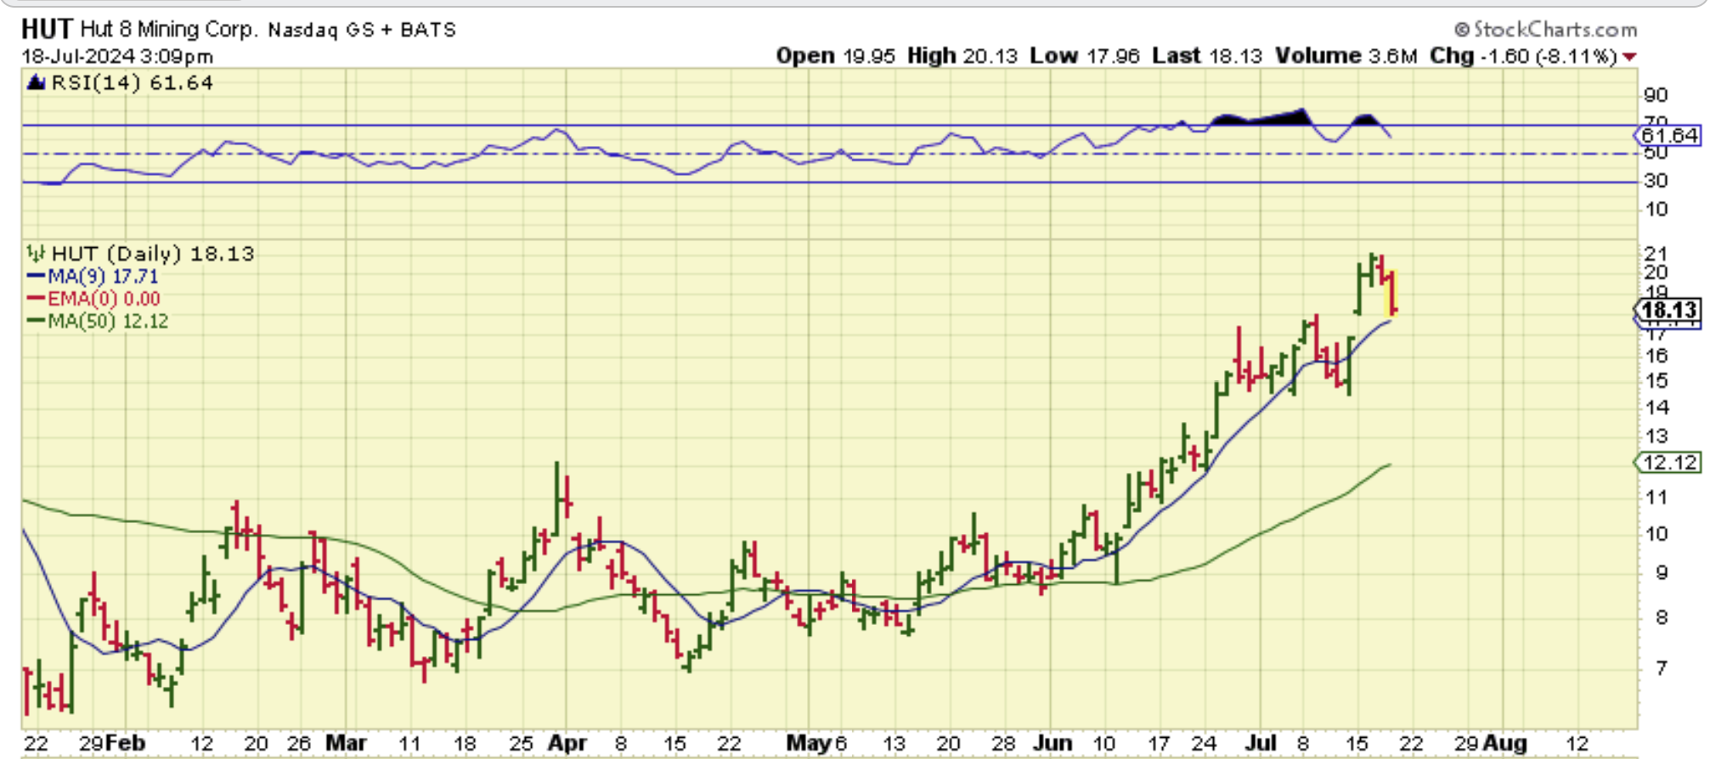Click the Nasdaq GS + BATS exchange label
The height and width of the screenshot is (759, 1710).
pyautogui.click(x=362, y=31)
